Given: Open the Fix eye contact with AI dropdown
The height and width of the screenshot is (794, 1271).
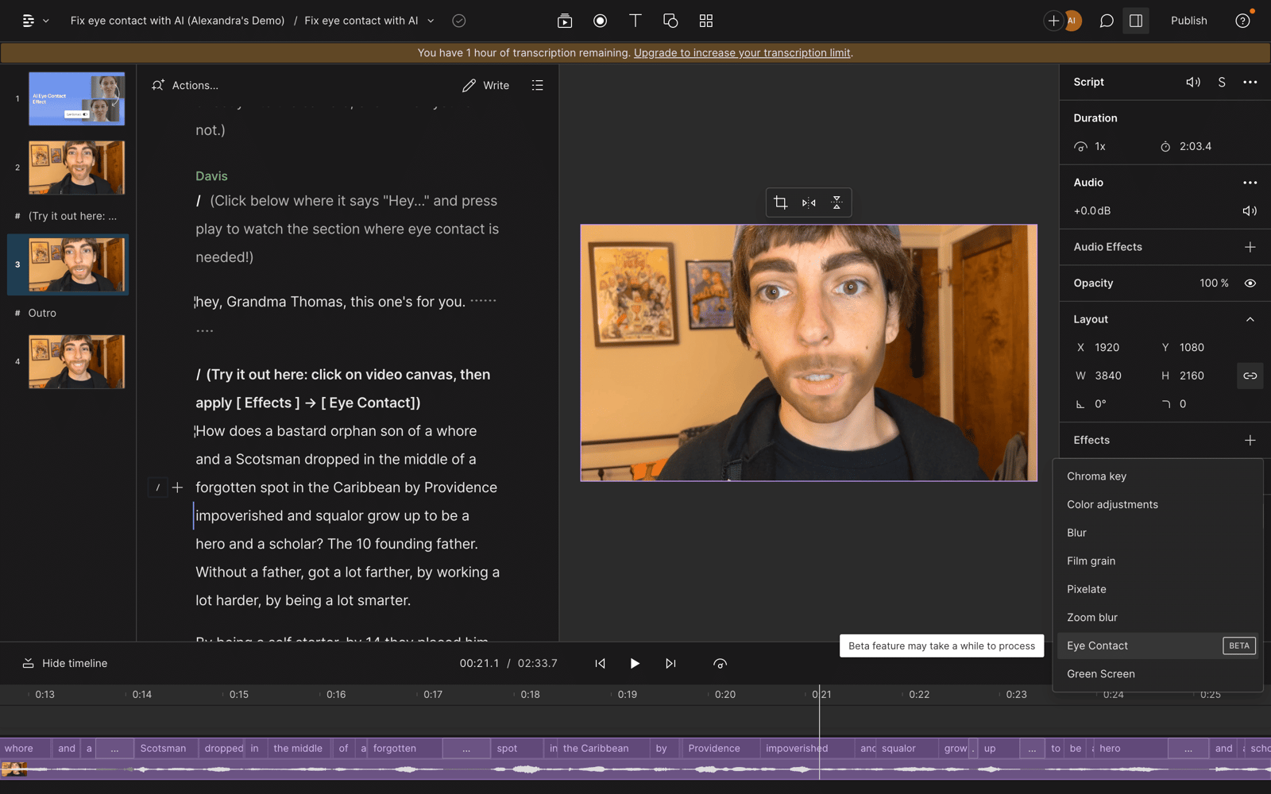Looking at the screenshot, I should pyautogui.click(x=431, y=21).
